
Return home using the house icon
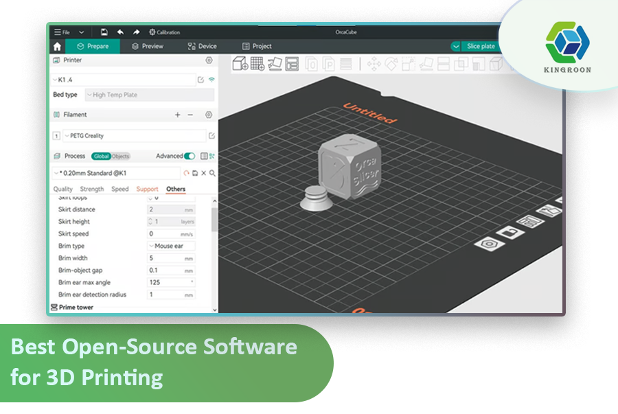pyautogui.click(x=58, y=46)
